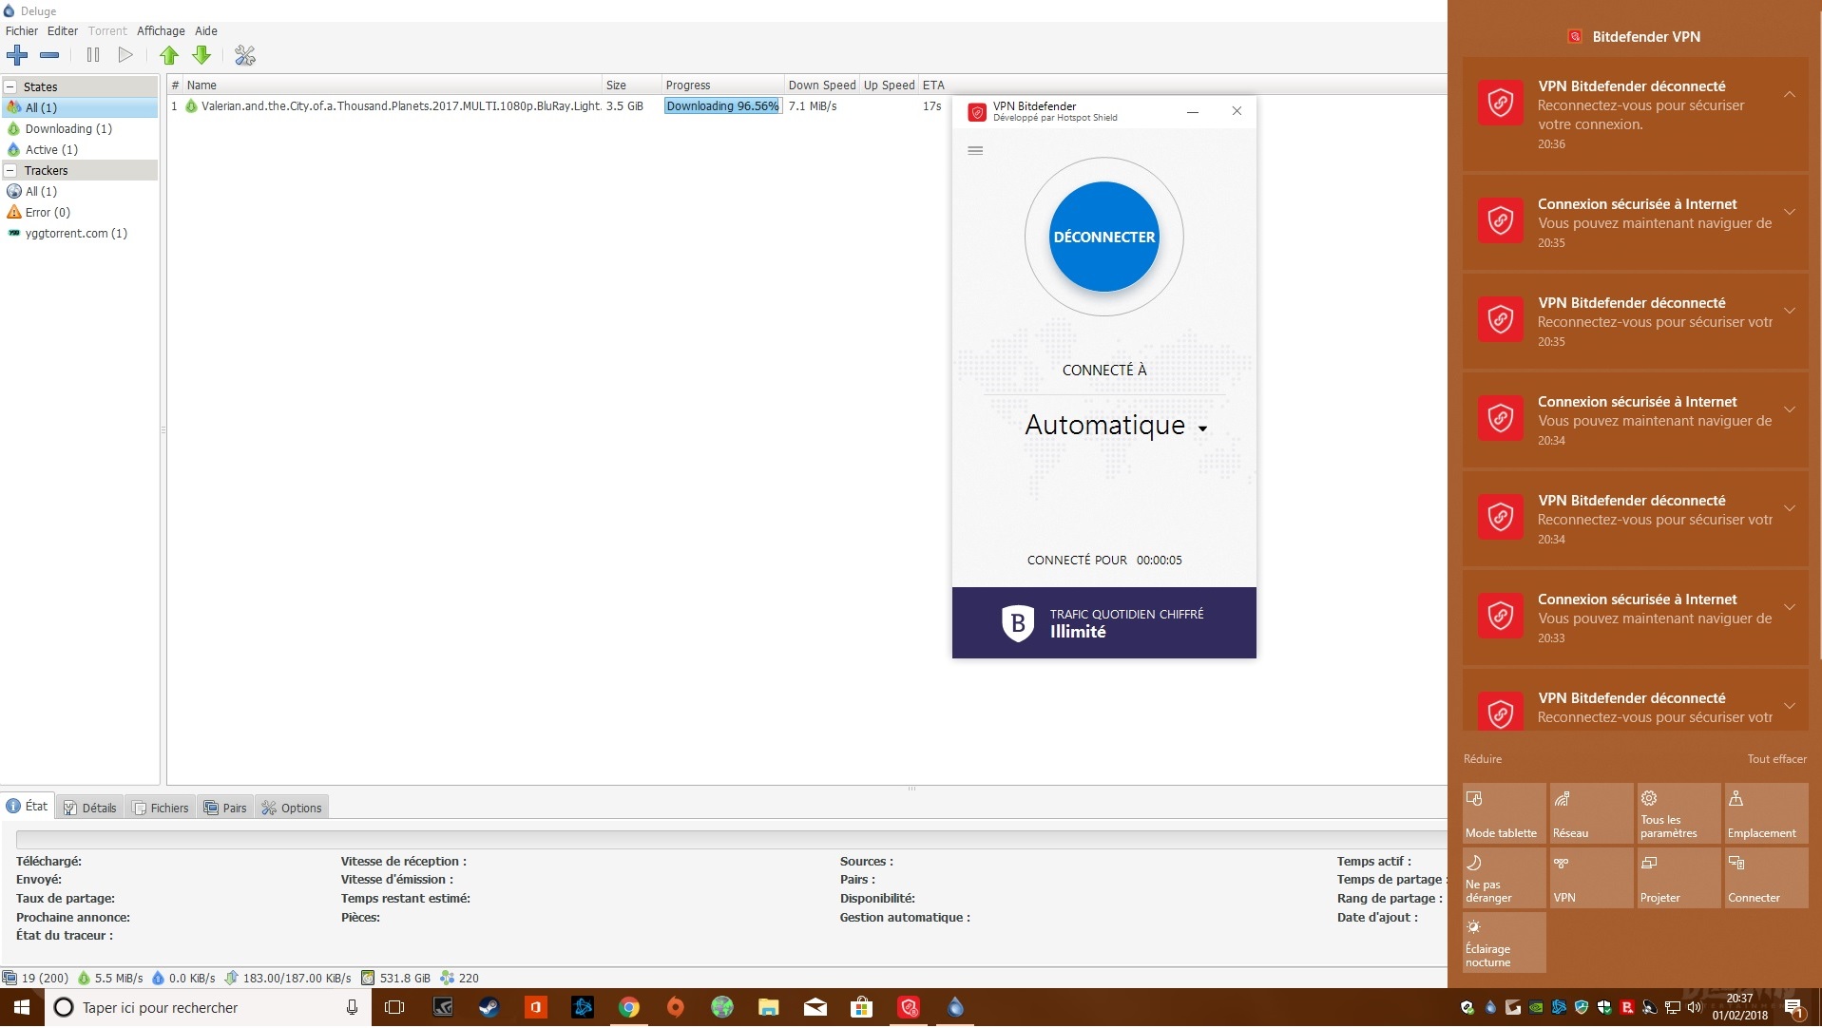Viewport: 1822px width, 1028px height.
Task: Open the Fichier menu
Action: 22,30
